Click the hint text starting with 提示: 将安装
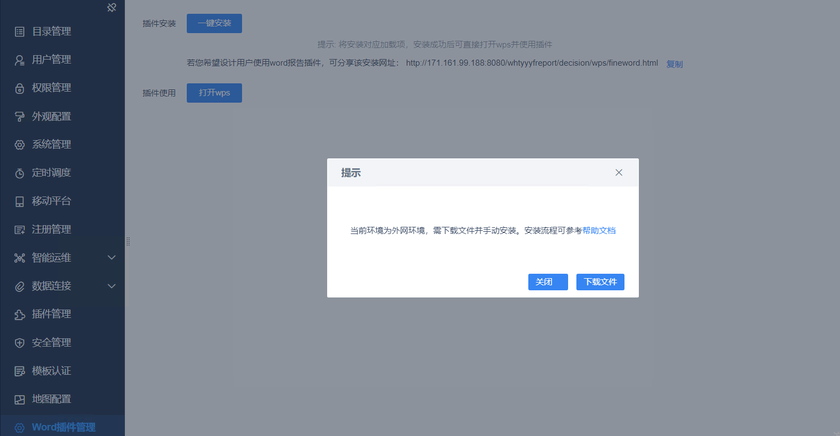The image size is (840, 436). [435, 45]
